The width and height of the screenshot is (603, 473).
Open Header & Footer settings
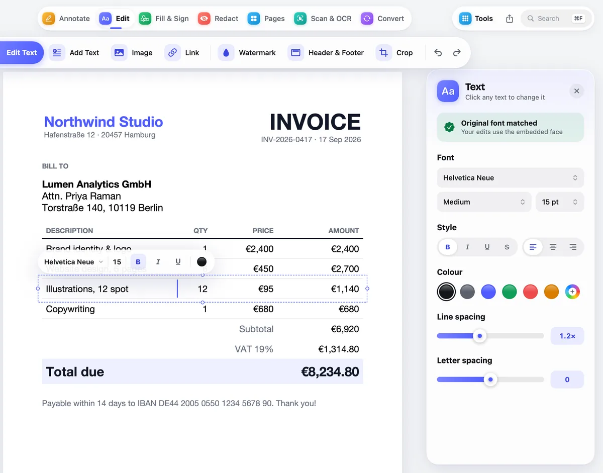(x=326, y=53)
